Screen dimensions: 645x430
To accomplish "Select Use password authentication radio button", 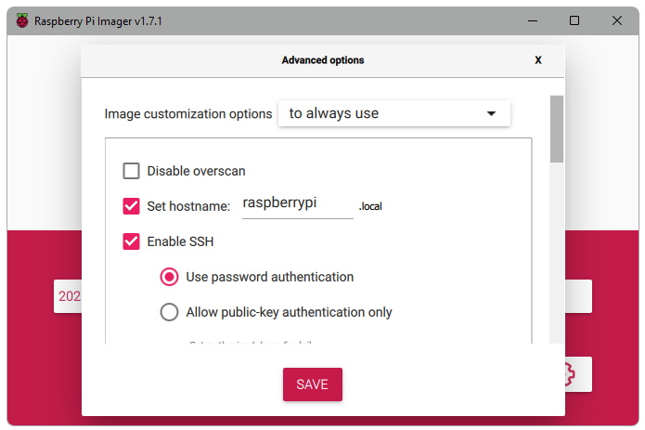I will click(x=169, y=277).
